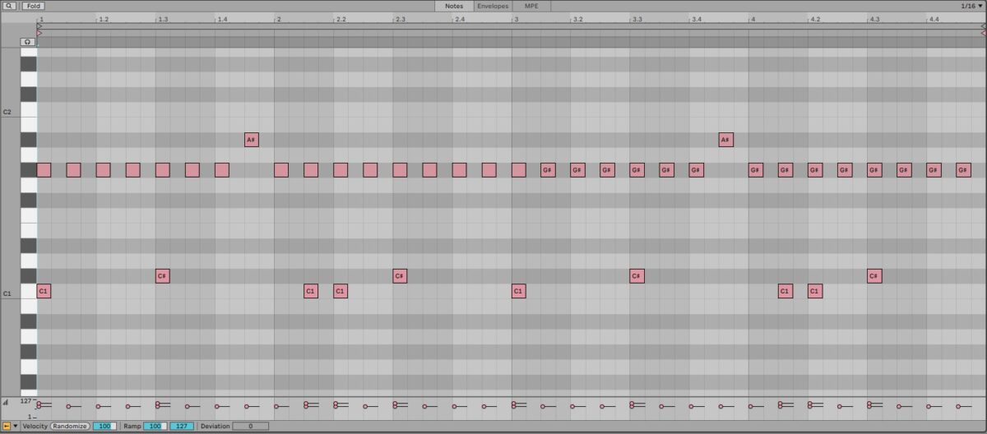
Task: Switch to the MPE tab
Action: 531,6
